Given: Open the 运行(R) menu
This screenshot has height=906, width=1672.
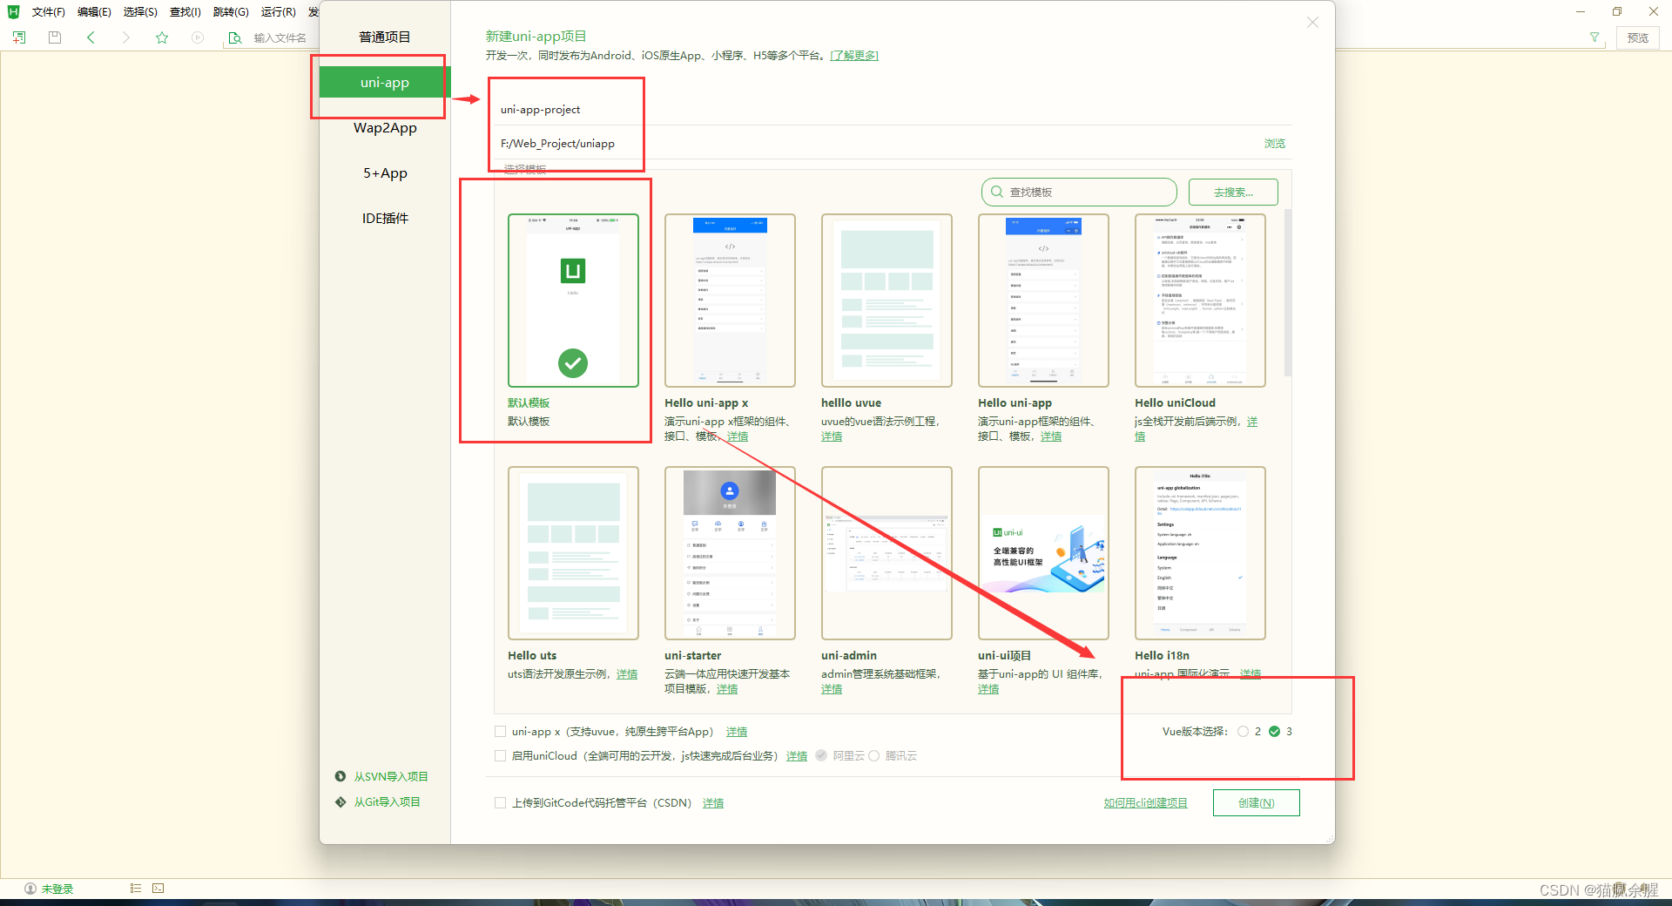Looking at the screenshot, I should 278,12.
